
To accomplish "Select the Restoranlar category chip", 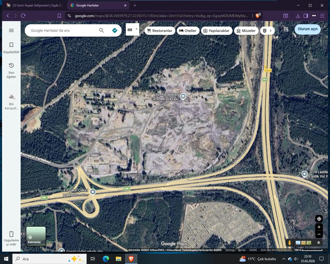I will click(x=160, y=31).
